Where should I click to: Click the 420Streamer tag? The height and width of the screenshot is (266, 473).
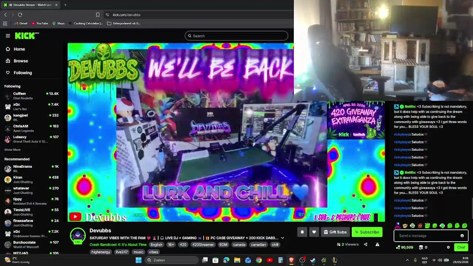[x=203, y=245]
